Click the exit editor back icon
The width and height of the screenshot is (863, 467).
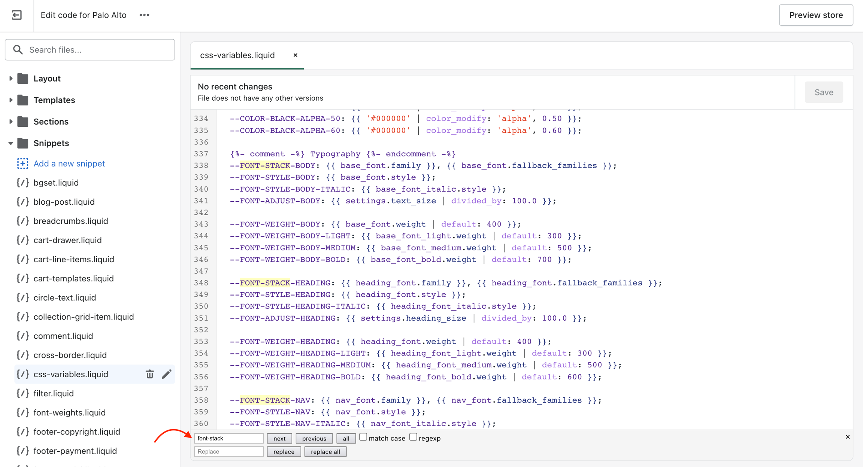(16, 15)
